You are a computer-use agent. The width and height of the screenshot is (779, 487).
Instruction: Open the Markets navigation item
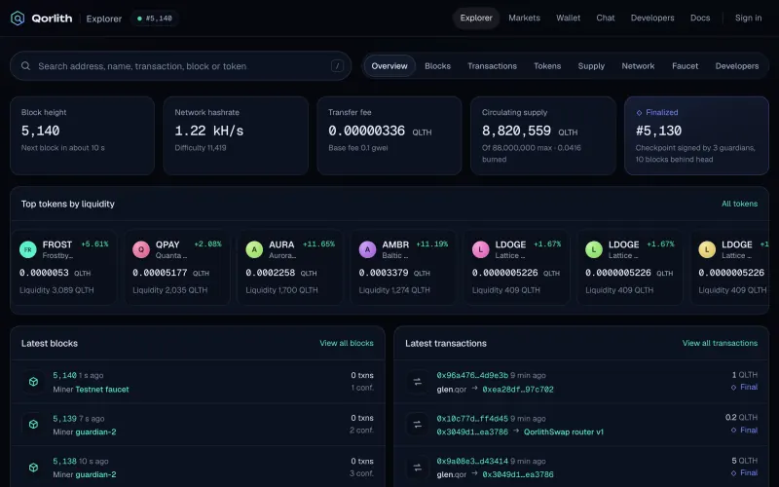(x=524, y=18)
